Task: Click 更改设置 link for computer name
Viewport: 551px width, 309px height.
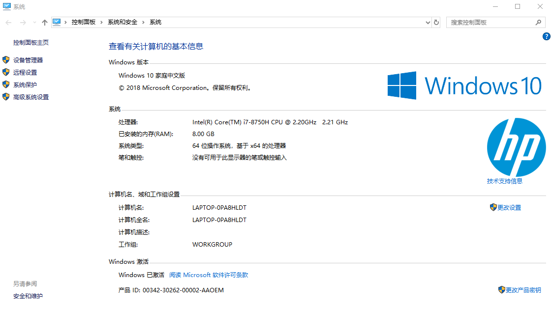Action: click(x=509, y=207)
